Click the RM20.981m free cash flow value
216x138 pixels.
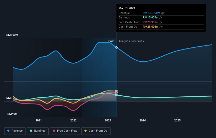(150, 22)
